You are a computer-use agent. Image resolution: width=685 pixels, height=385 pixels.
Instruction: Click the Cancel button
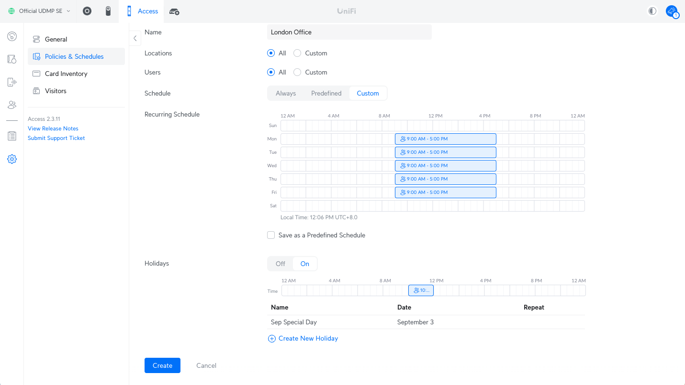(x=206, y=365)
